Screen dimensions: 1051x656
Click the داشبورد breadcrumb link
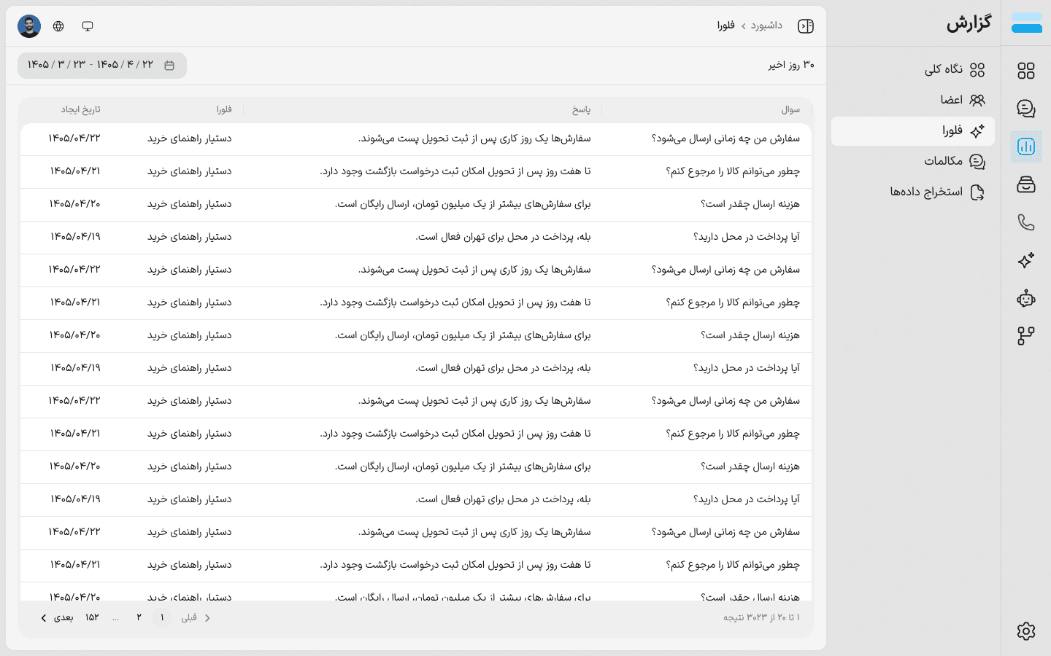pos(766,26)
